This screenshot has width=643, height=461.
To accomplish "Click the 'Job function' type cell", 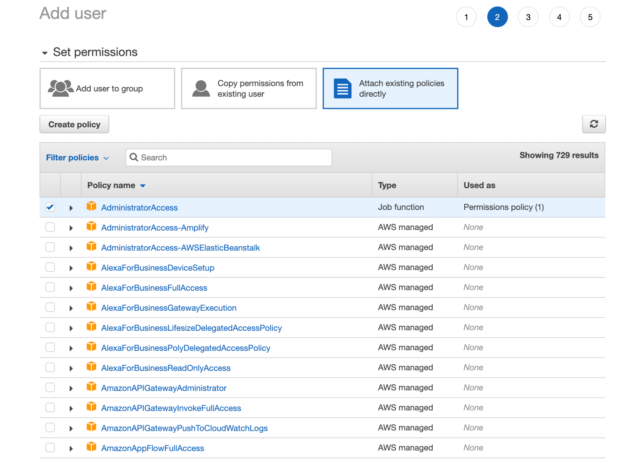I will [401, 207].
